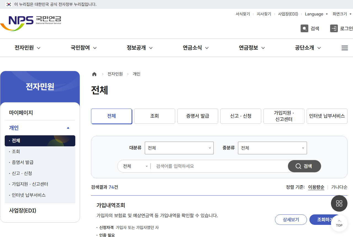Click the home icon in breadcrumb
Image resolution: width=353 pixels, height=237 pixels.
click(94, 74)
